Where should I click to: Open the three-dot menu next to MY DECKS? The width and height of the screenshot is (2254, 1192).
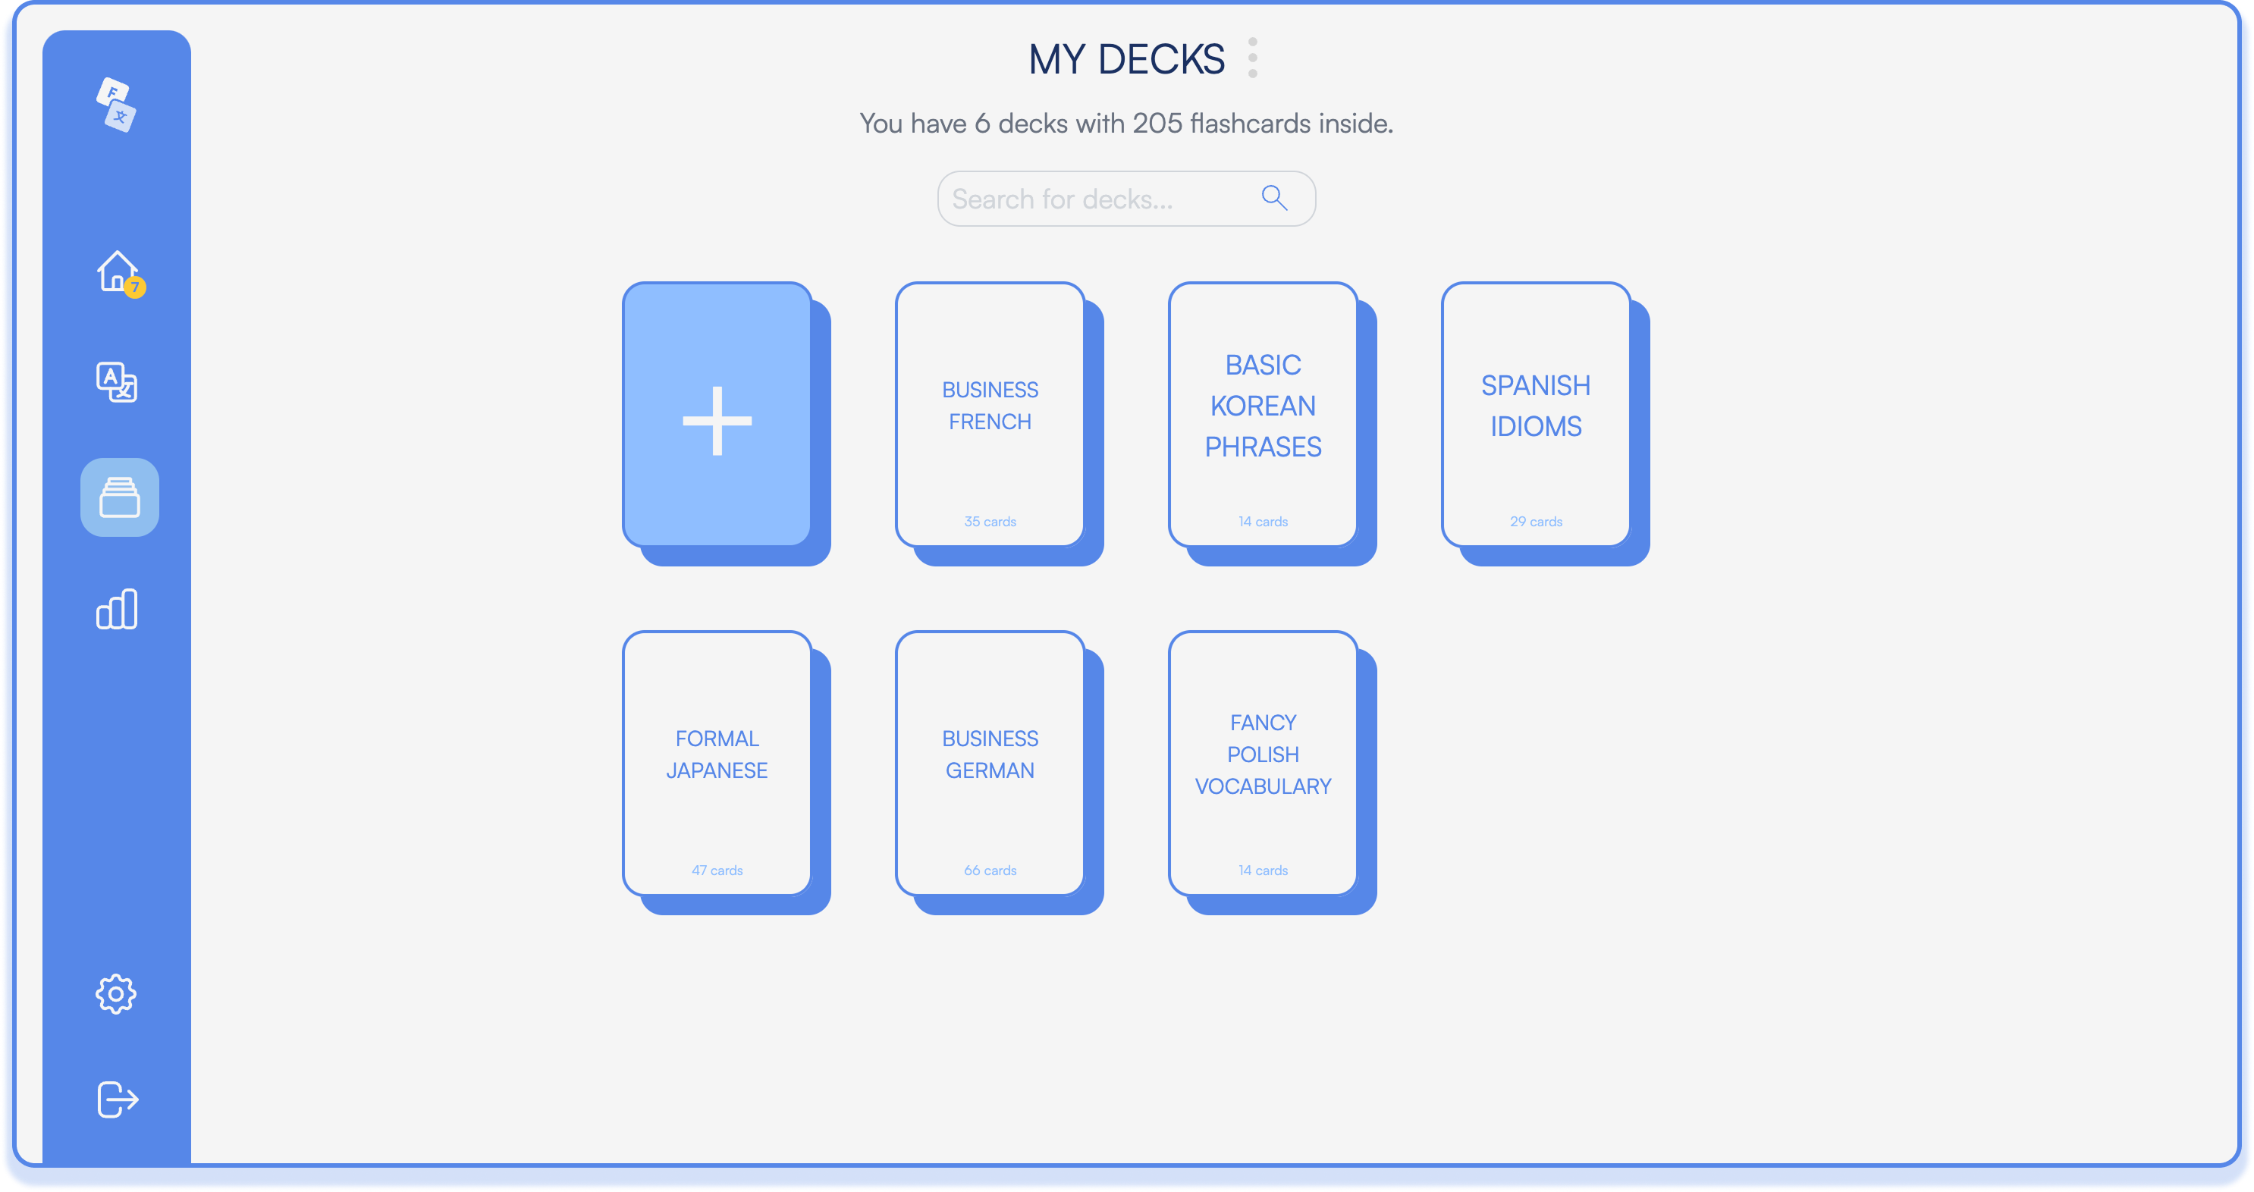click(x=1252, y=61)
